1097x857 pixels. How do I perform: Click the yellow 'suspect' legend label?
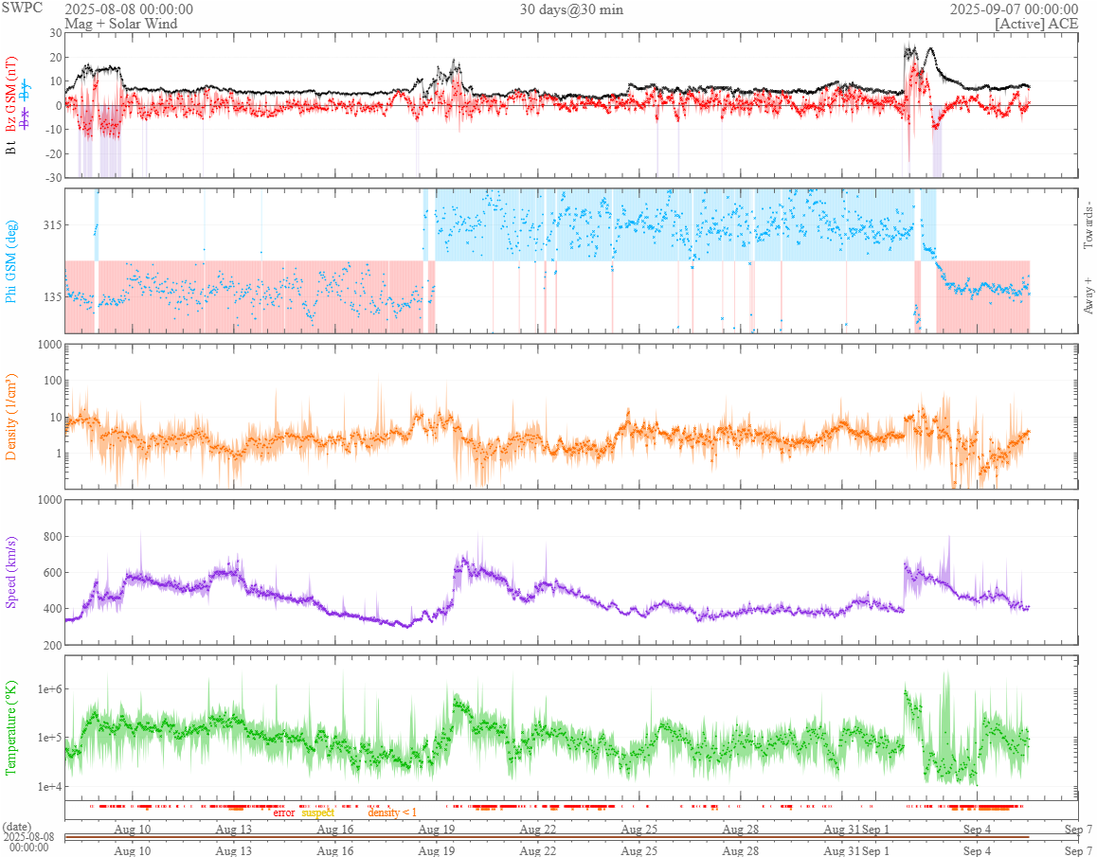[x=317, y=812]
